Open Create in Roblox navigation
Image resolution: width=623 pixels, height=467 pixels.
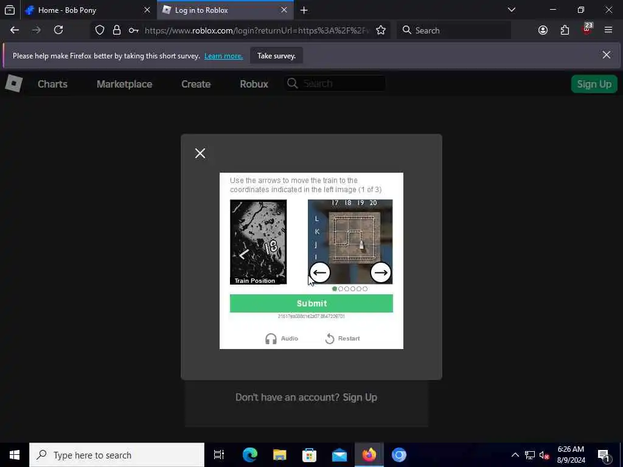click(196, 84)
